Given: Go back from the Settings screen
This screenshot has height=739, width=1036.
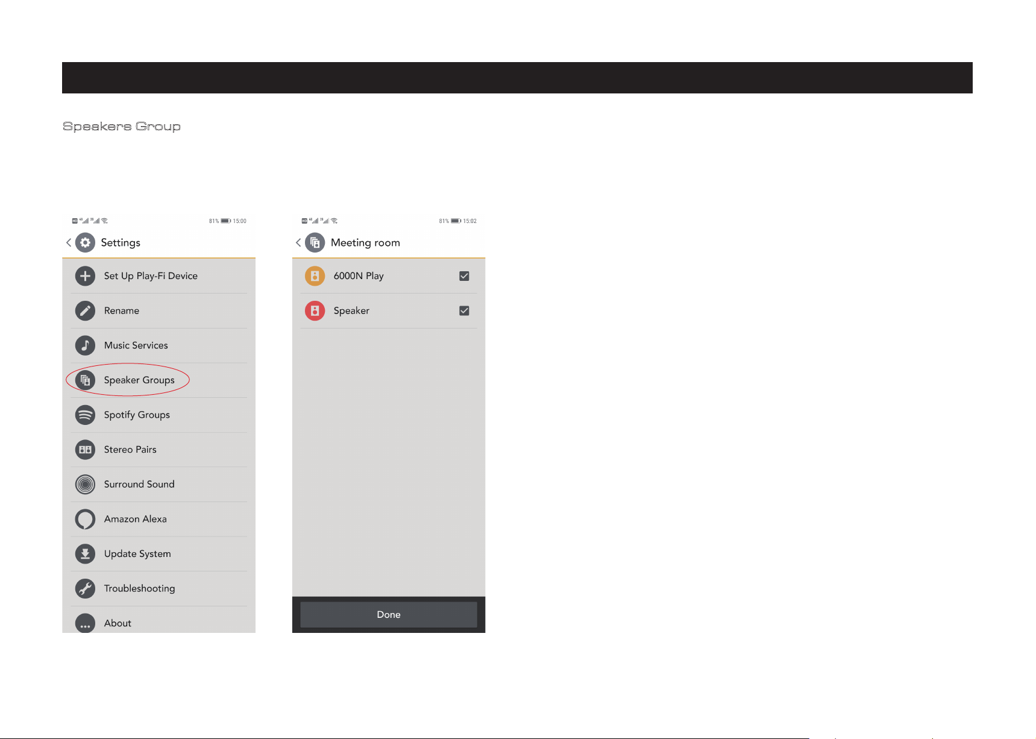Looking at the screenshot, I should coord(69,242).
